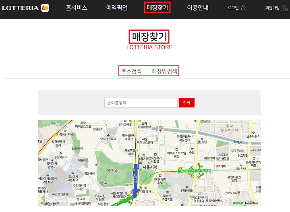The width and height of the screenshot is (290, 212).
Task: Open the 예약픽업 menu
Action: [117, 8]
